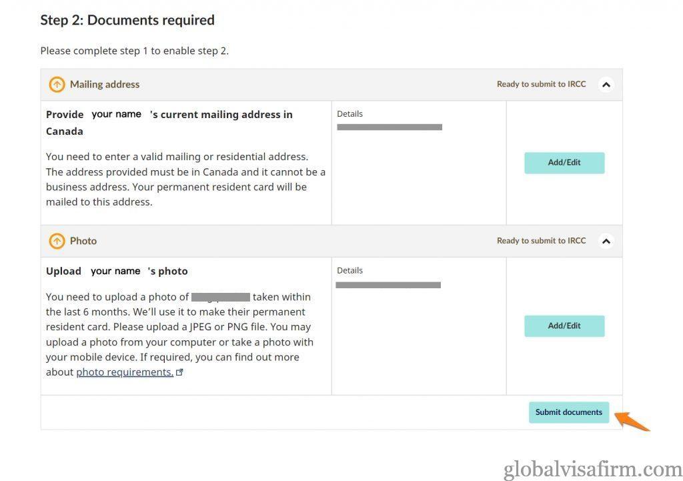Click the Photo status 'Ready to submit to IRCC'

(x=541, y=240)
